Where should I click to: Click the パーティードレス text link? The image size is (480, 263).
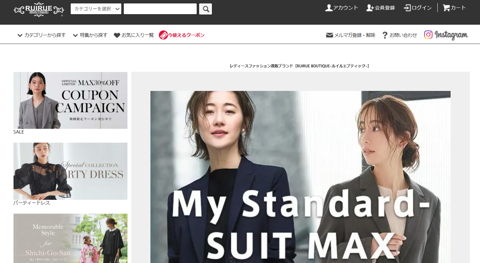coord(32,203)
